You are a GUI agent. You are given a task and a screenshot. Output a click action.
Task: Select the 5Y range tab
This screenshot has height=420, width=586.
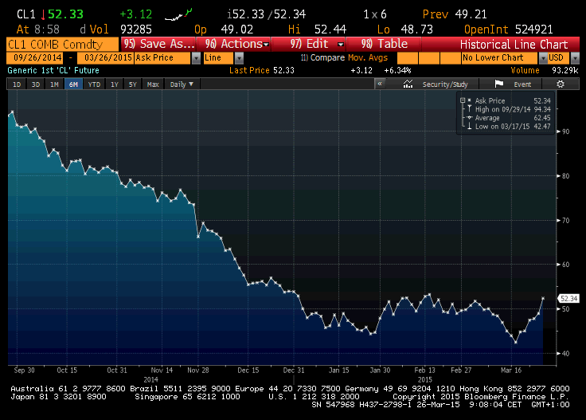tap(133, 84)
